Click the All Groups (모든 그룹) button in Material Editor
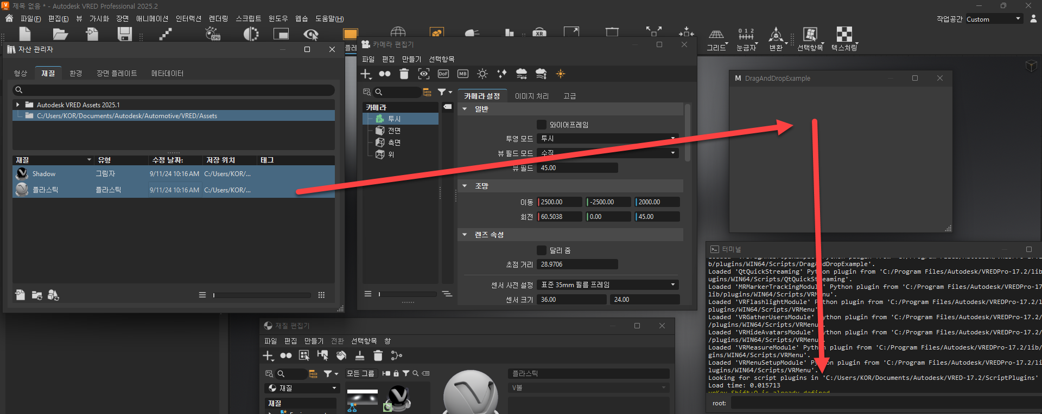1042x414 pixels. click(x=360, y=373)
